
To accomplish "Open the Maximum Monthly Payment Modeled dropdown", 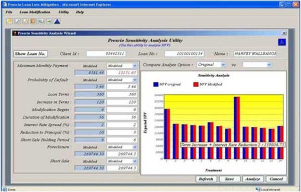I will click(122, 66).
